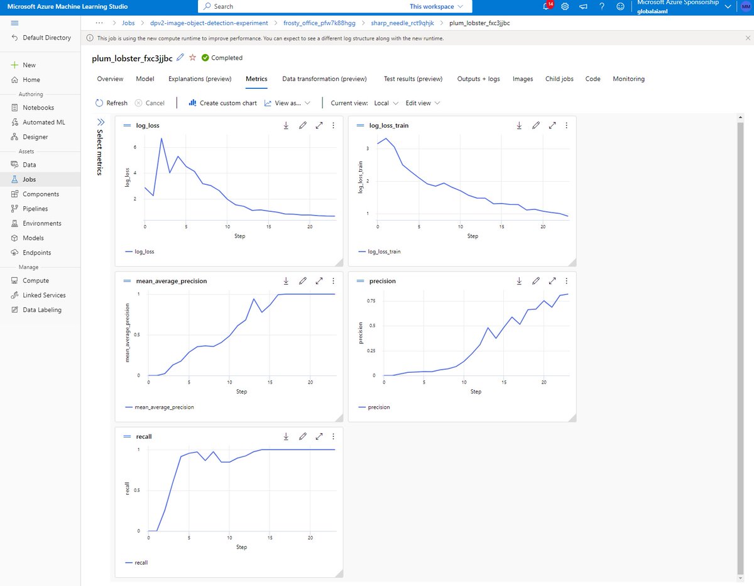Click the Refresh button
This screenshot has width=754, height=586.
point(111,102)
